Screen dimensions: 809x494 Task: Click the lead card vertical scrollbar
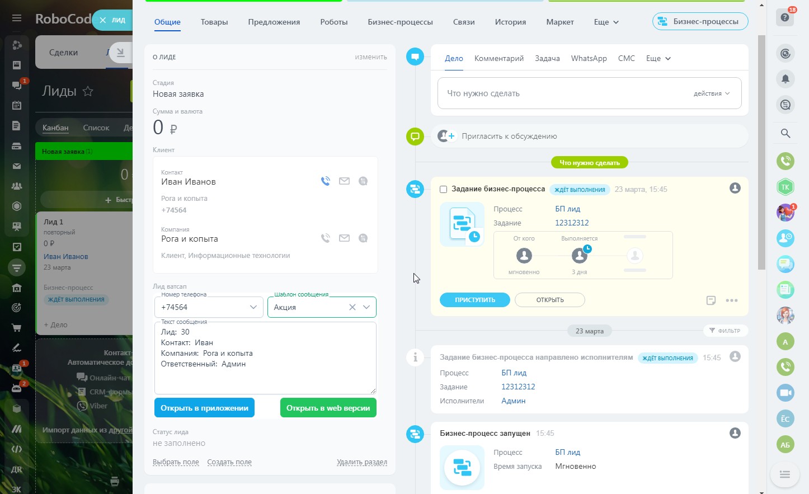point(761,152)
